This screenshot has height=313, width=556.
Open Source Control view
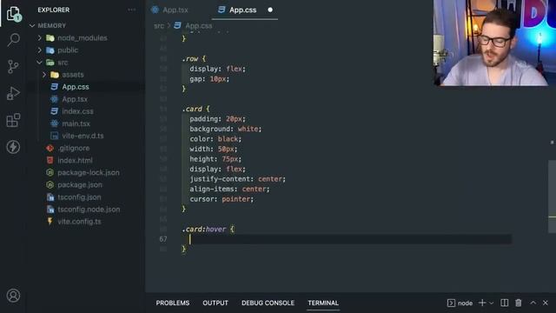14,66
